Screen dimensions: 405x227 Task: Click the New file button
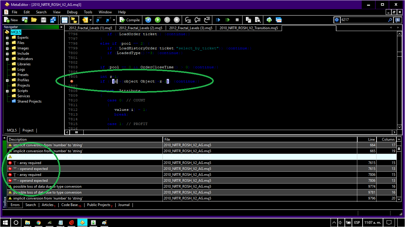coord(11,20)
